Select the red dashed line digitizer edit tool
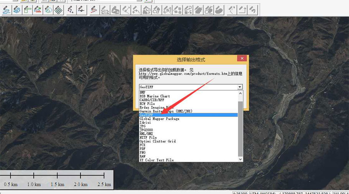Image resolution: width=349 pixels, height=194 pixels. [x=94, y=10]
